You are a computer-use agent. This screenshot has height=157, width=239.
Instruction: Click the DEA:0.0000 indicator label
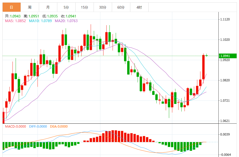point(59,126)
